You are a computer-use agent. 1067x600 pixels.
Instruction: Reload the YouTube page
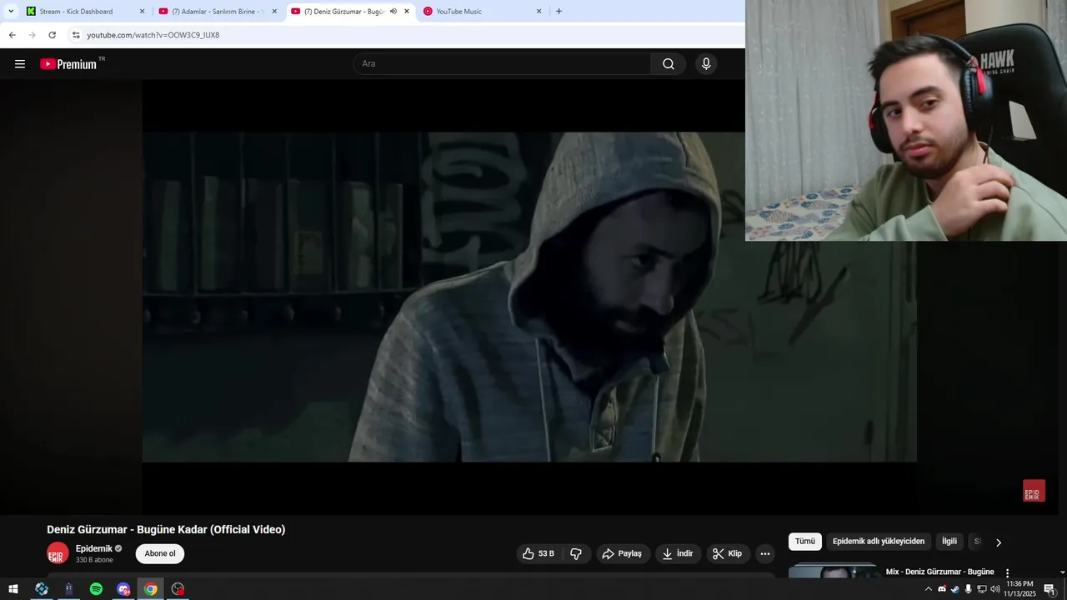coord(52,35)
